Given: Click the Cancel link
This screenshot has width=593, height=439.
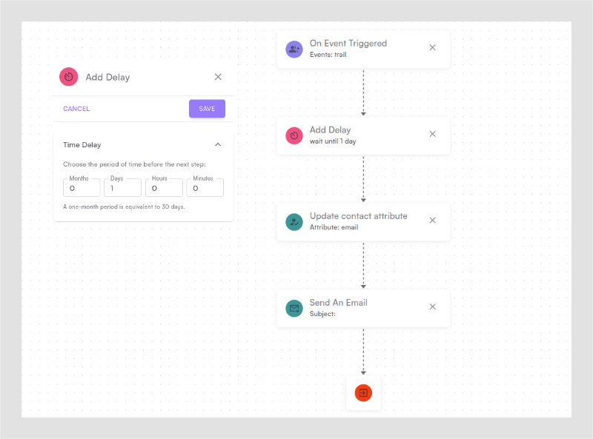Looking at the screenshot, I should coord(76,109).
